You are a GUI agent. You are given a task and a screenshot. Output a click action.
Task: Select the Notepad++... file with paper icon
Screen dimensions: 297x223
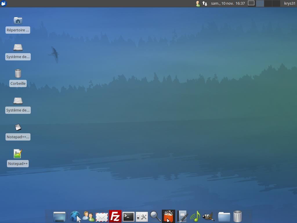[18, 127]
